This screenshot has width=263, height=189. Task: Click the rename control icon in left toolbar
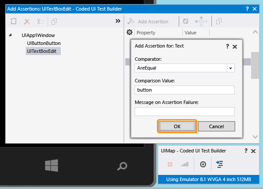point(41,22)
